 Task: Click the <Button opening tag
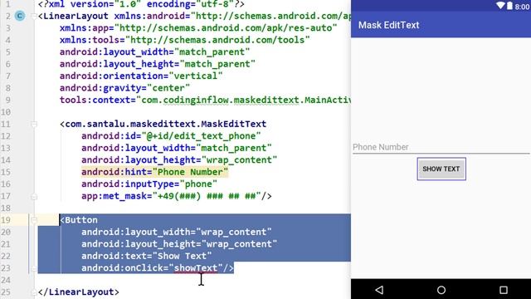(79, 220)
